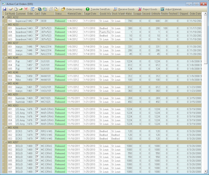Toggle checkbox in huntclub 002 row
The image size is (209, 175).
click(x=37, y=98)
